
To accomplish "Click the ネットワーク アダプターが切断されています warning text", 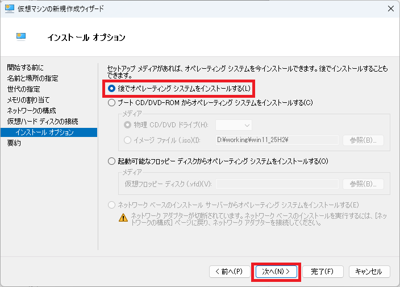I will (259, 219).
